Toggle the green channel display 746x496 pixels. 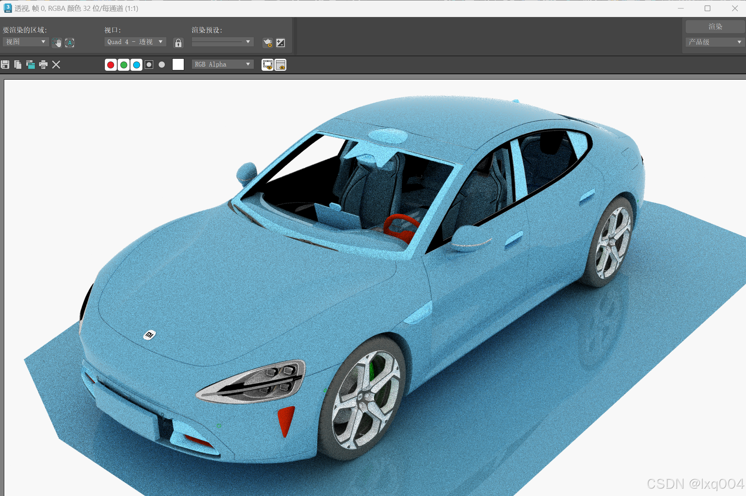[123, 65]
